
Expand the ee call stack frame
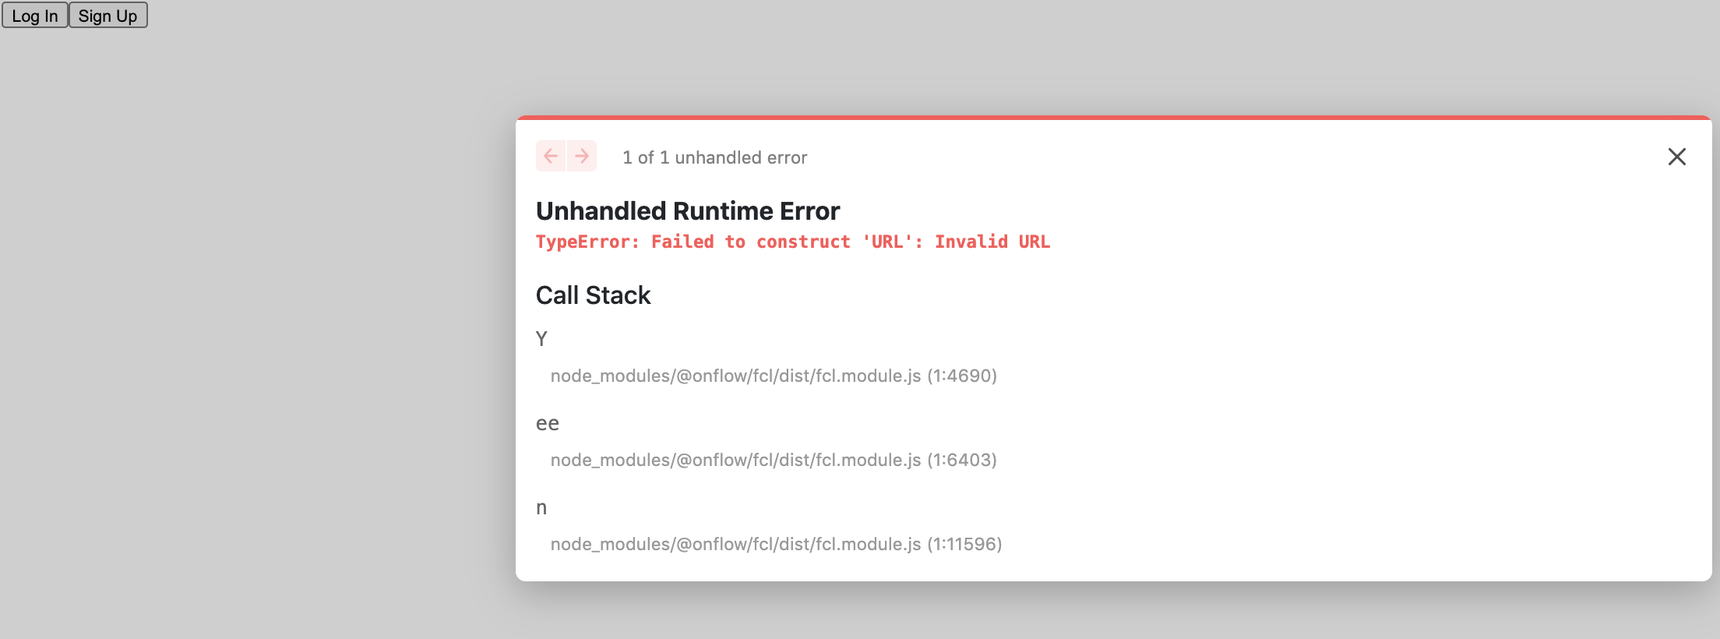[546, 423]
